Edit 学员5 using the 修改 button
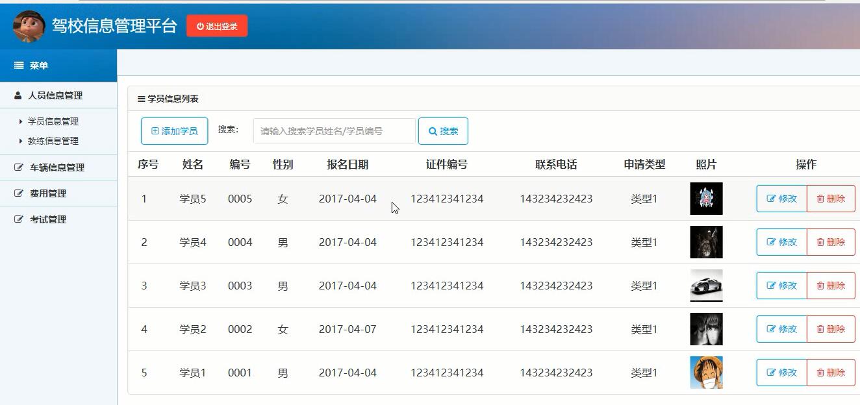 pyautogui.click(x=781, y=199)
